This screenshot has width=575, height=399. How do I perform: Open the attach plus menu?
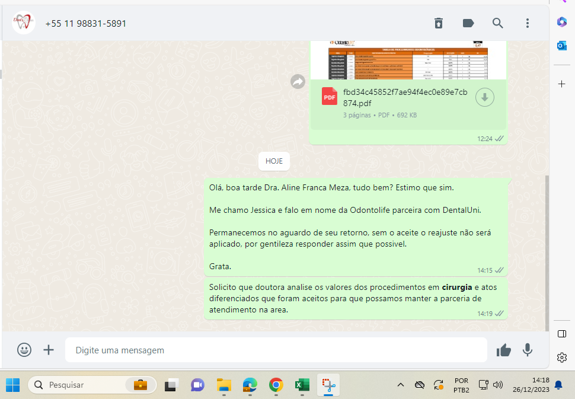(49, 350)
